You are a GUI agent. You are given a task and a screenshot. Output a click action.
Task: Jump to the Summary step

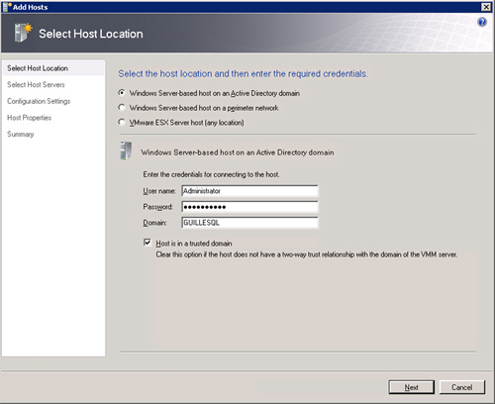point(21,134)
